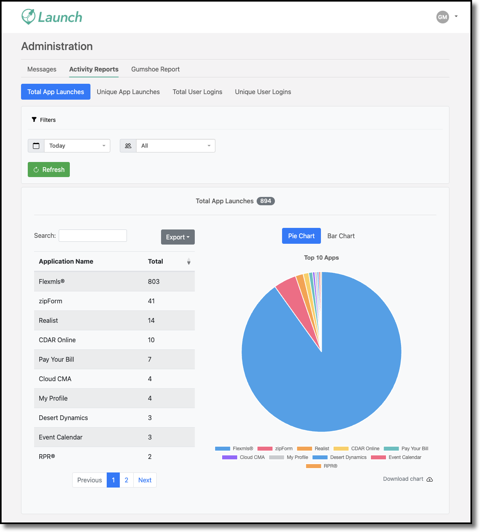This screenshot has width=480, height=532.
Task: Select the Flexmls® table row
Action: [114, 281]
